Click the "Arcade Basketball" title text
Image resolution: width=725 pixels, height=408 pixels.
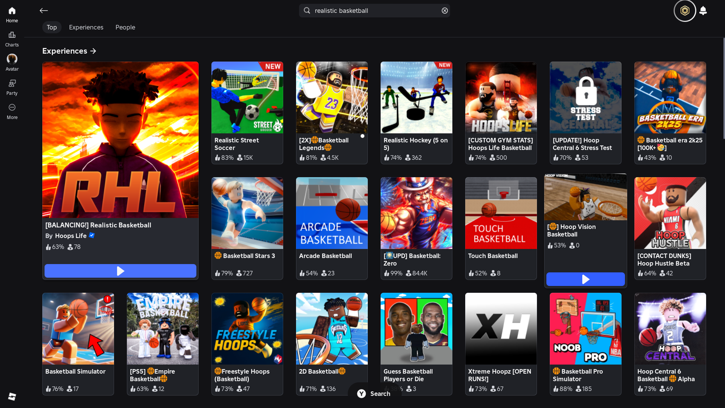click(x=325, y=256)
